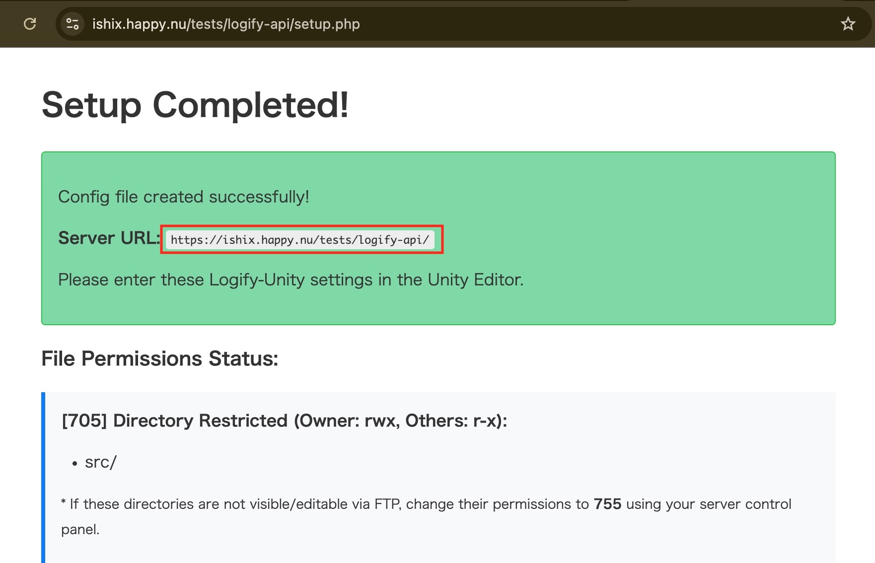Click "Directory Restricted" in the heading
The width and height of the screenshot is (875, 563).
200,421
